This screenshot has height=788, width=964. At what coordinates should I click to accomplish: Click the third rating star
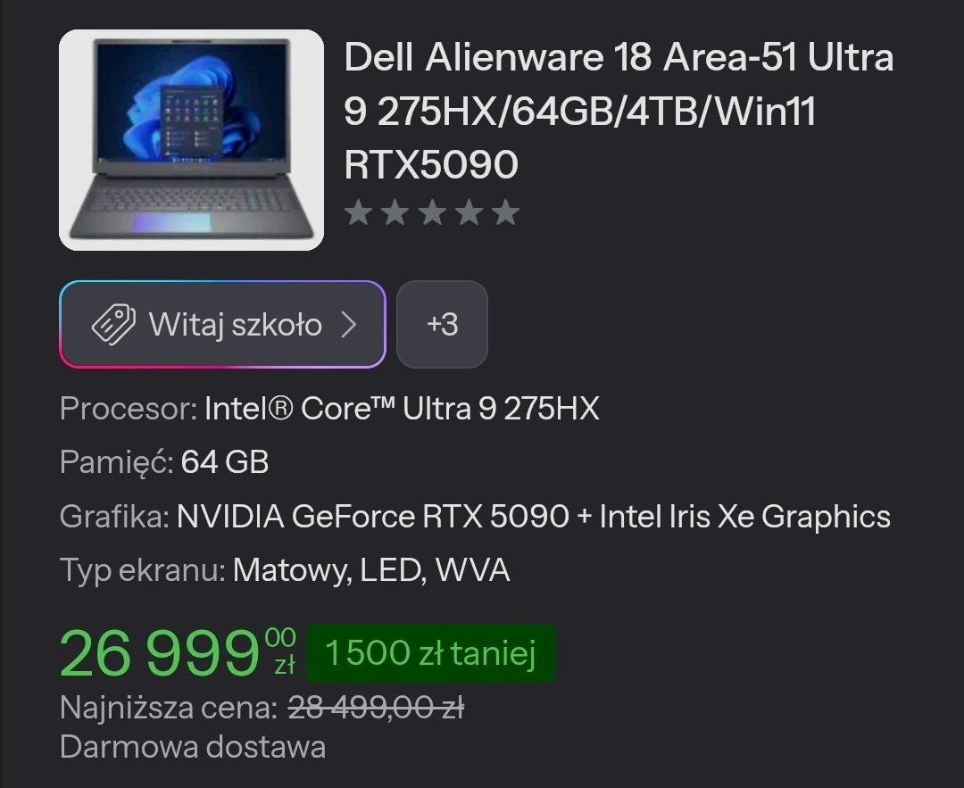(432, 212)
